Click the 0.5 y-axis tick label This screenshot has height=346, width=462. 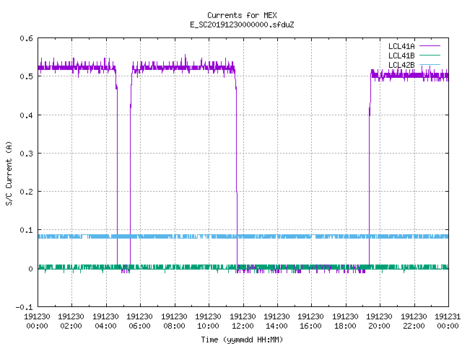26,76
